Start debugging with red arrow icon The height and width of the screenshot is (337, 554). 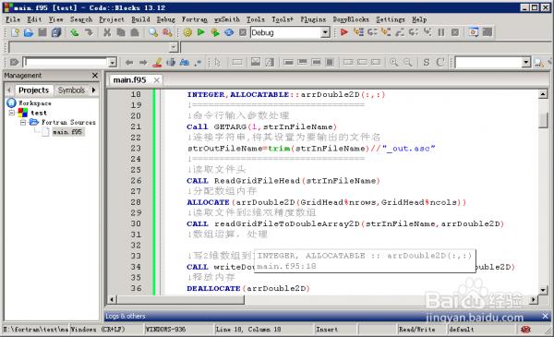pyautogui.click(x=343, y=32)
